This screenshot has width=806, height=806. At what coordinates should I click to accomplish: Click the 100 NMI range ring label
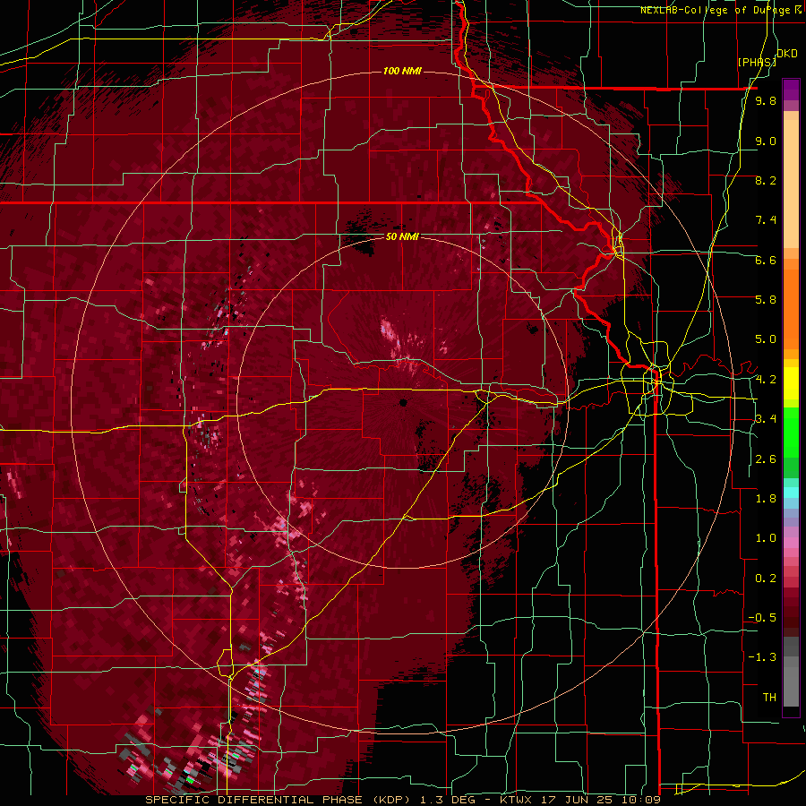(x=402, y=71)
